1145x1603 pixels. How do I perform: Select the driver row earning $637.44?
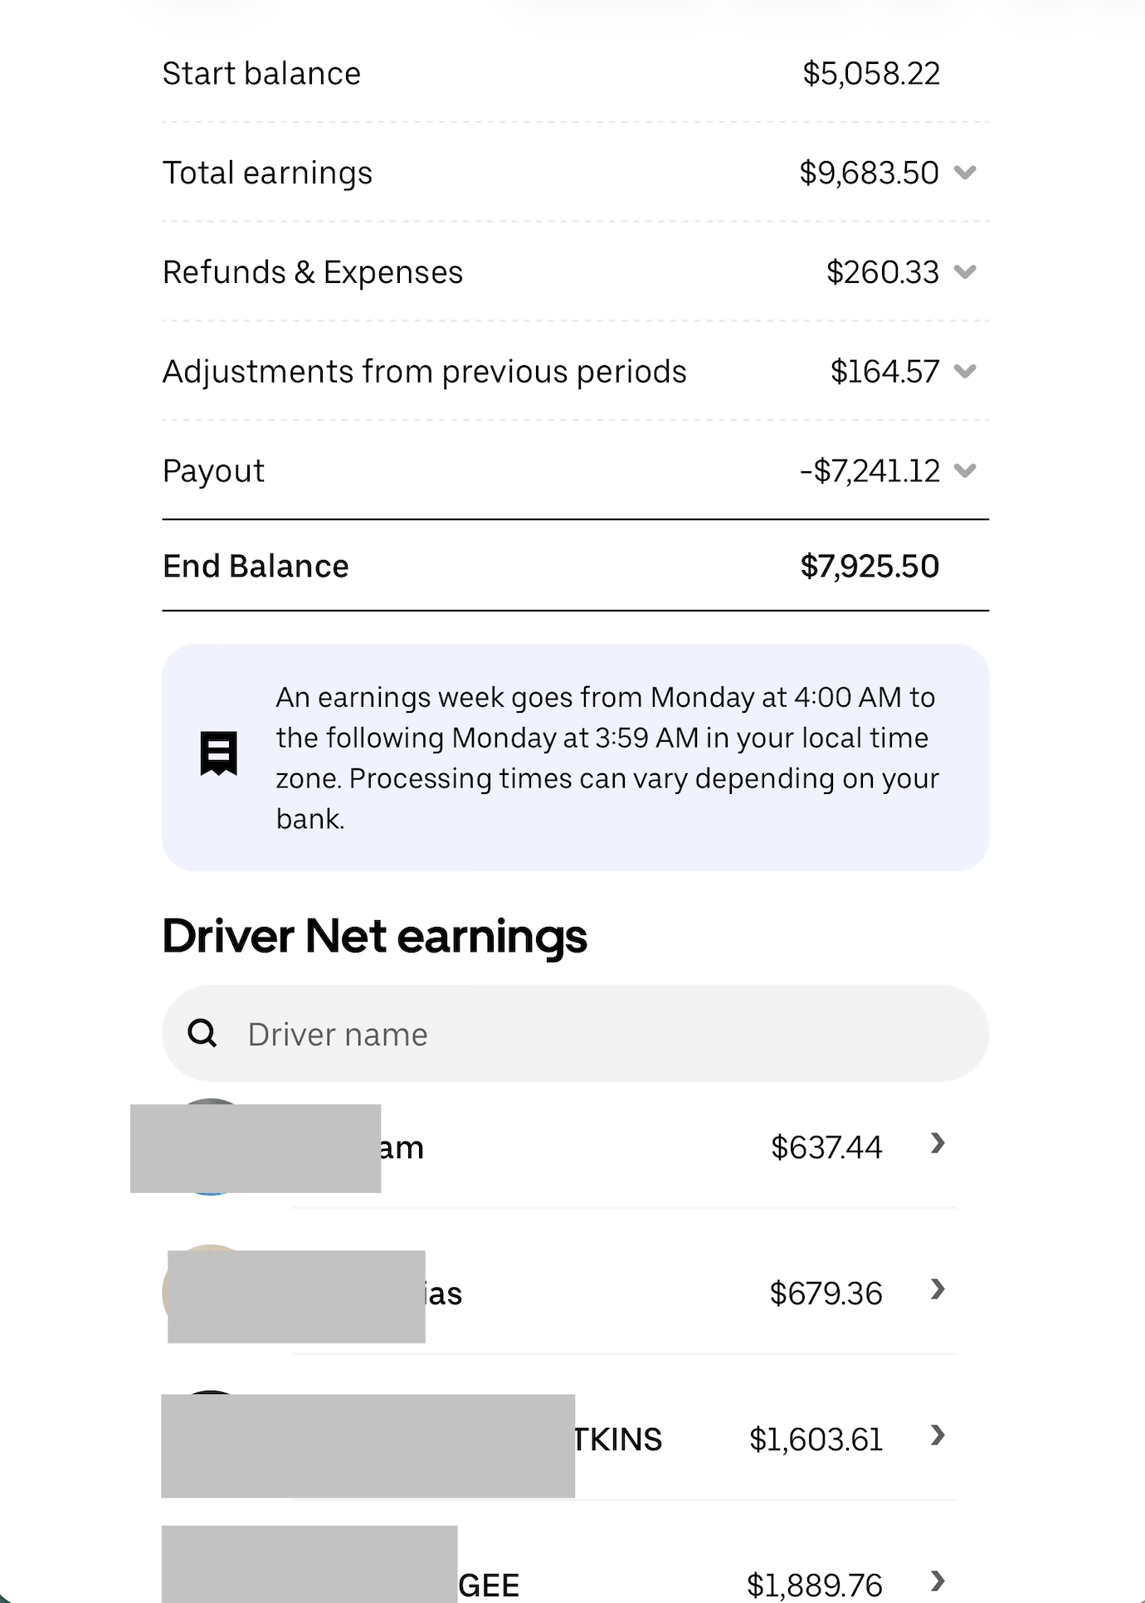coord(581,1147)
